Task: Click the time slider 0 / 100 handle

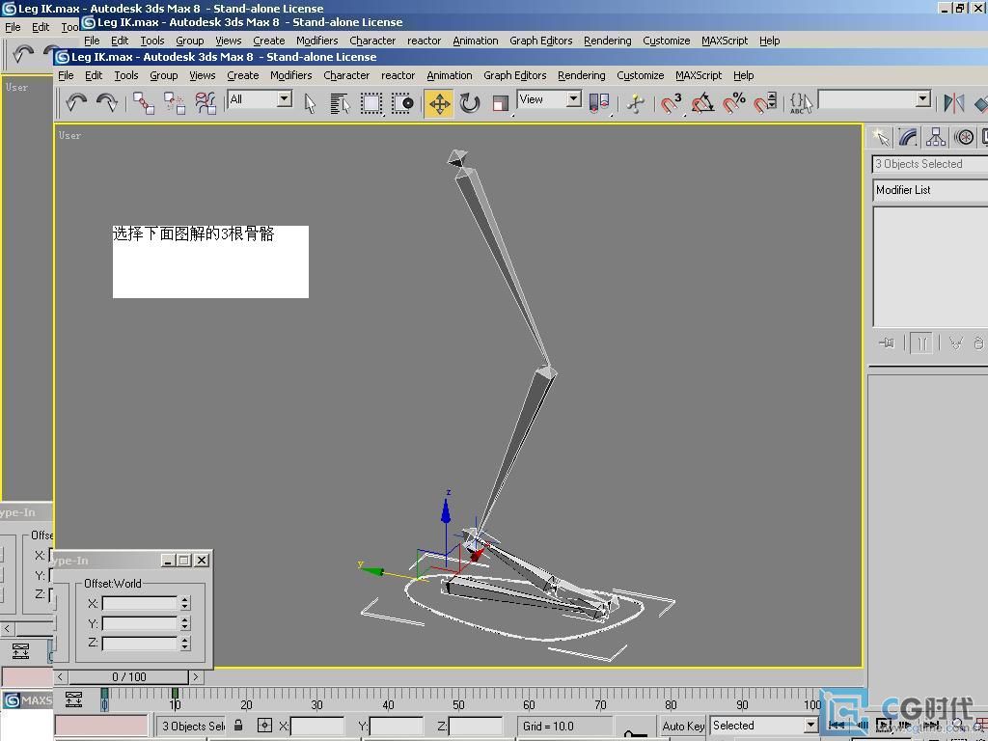Action: [129, 677]
